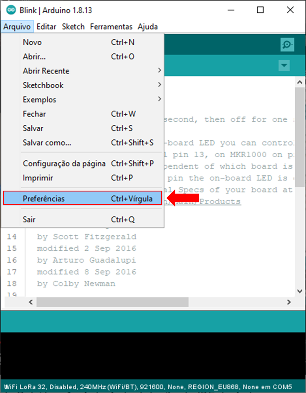Click the vertical scrollbar down arrow
Screen dimensions: 306x393
[x=299, y=291]
